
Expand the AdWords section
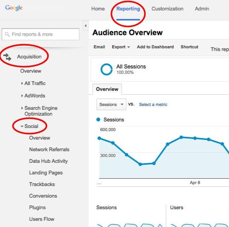point(22,96)
